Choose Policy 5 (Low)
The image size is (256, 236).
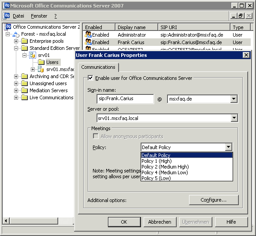tap(187, 178)
